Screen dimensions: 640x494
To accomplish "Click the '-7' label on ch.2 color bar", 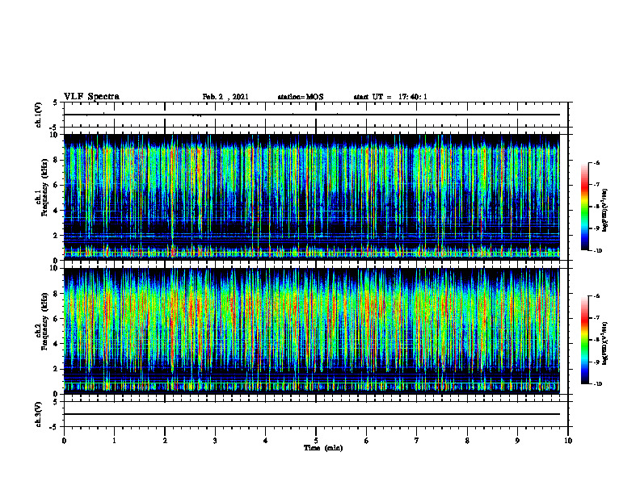I will [x=596, y=318].
